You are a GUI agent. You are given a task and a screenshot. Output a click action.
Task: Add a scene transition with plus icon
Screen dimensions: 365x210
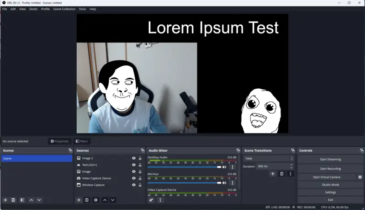pos(273,174)
